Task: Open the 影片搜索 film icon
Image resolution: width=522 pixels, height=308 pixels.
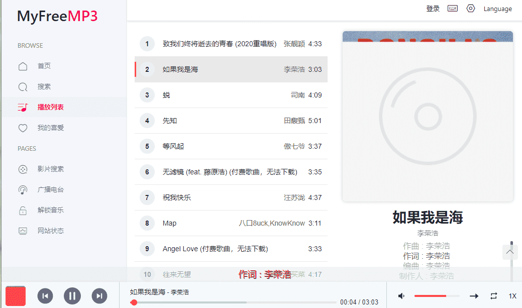Action: point(23,169)
